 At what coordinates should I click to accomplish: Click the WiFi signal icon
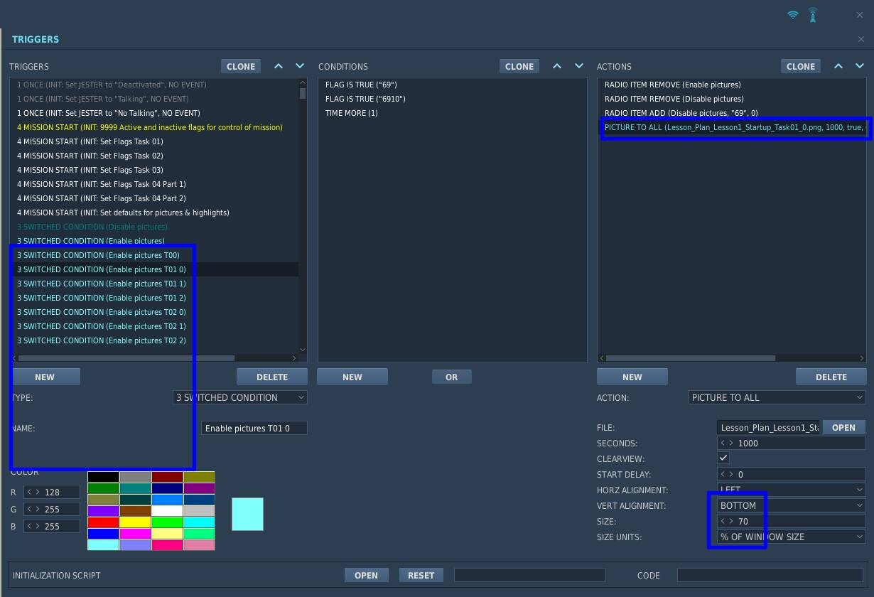pos(793,14)
